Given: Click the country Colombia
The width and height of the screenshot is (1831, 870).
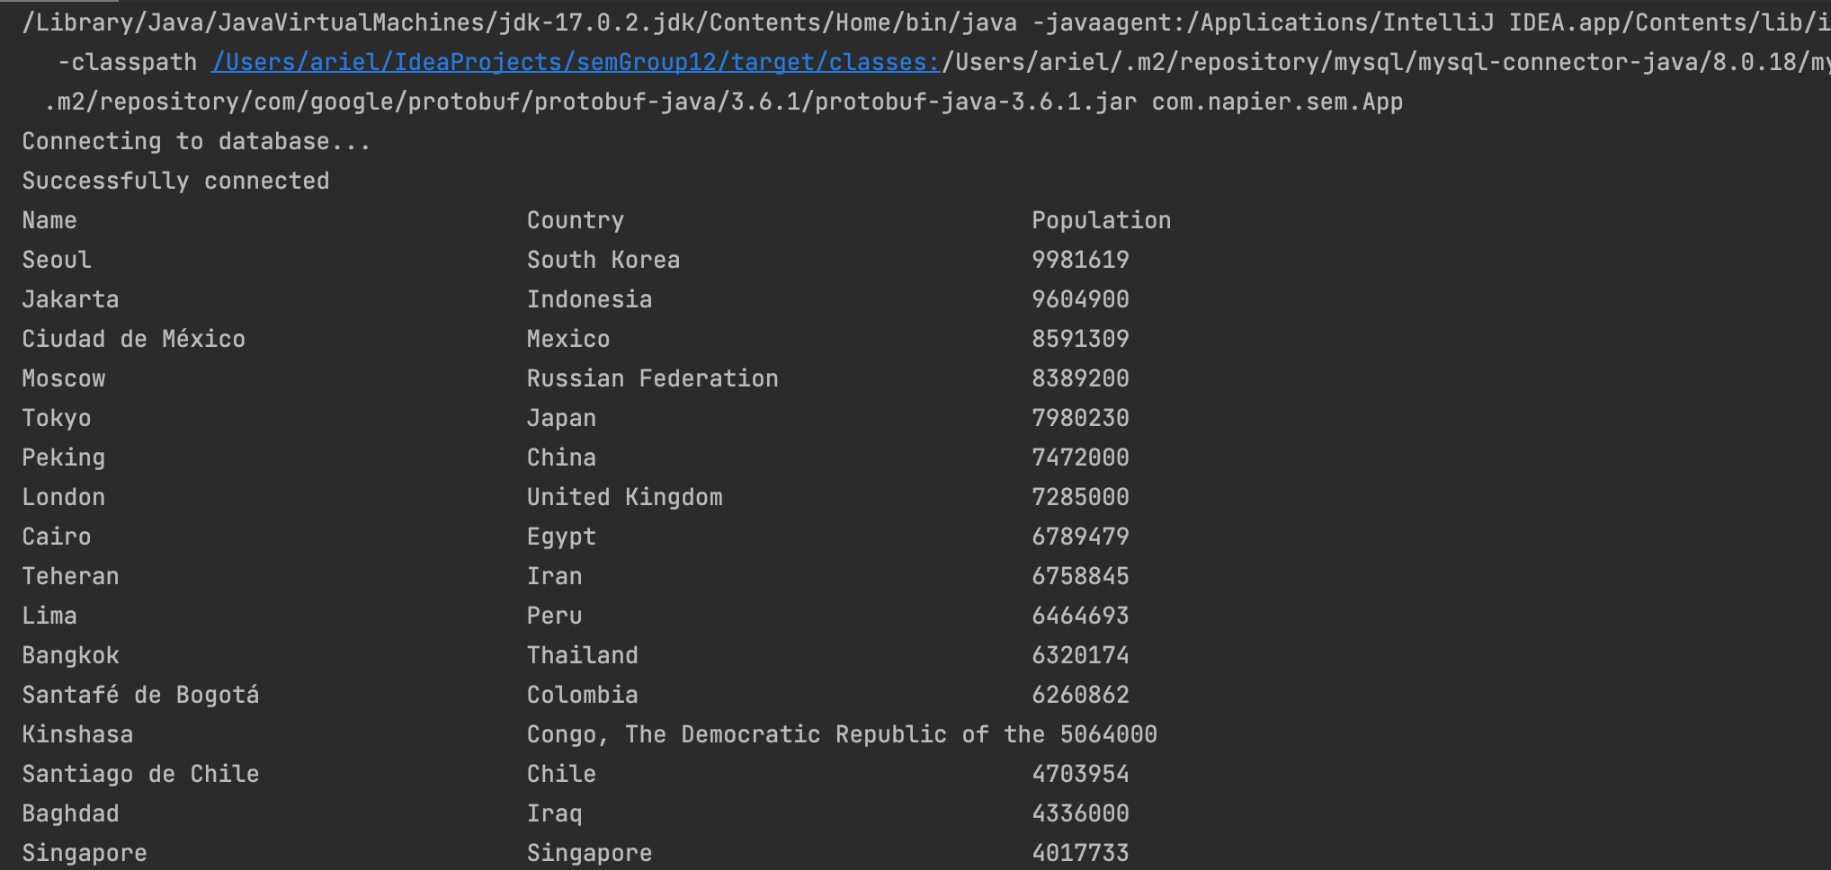Looking at the screenshot, I should pos(583,695).
